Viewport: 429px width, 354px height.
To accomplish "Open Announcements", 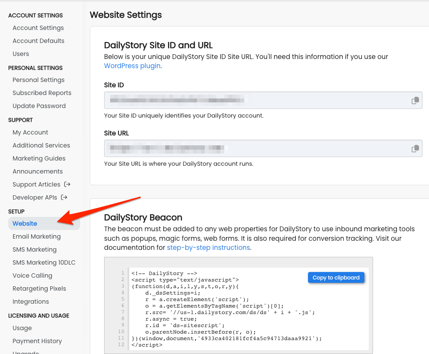I will pyautogui.click(x=37, y=171).
